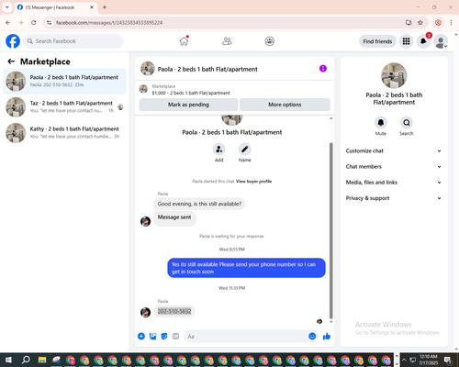Image resolution: width=459 pixels, height=367 pixels.
Task: Open the install or cast icon in address bar
Action: pyautogui.click(x=409, y=23)
